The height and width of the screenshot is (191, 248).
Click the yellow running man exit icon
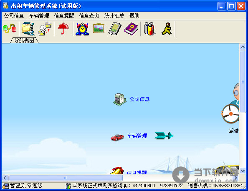(167, 29)
